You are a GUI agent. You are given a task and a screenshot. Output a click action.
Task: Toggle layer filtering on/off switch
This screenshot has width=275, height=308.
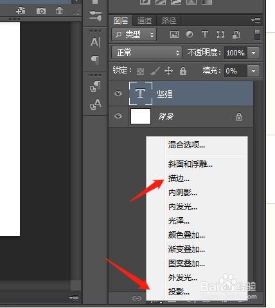click(x=257, y=35)
